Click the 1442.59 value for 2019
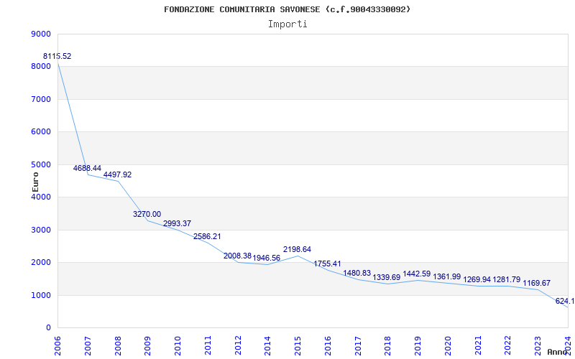The image size is (575, 359). 417,274
